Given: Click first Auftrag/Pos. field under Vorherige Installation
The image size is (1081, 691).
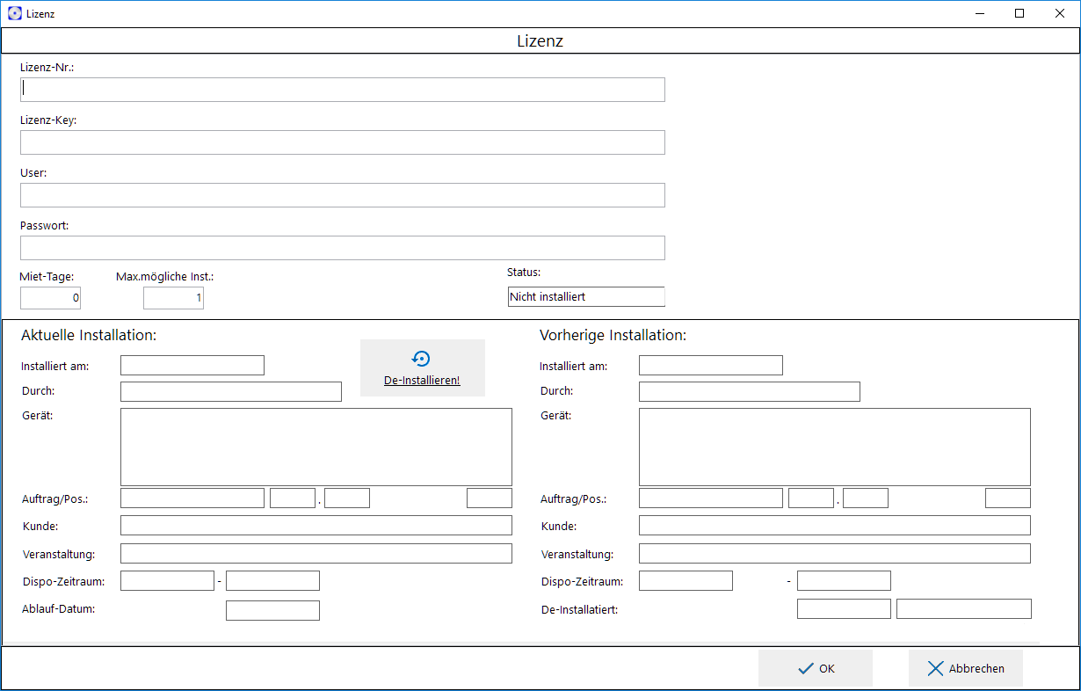Looking at the screenshot, I should coord(711,498).
